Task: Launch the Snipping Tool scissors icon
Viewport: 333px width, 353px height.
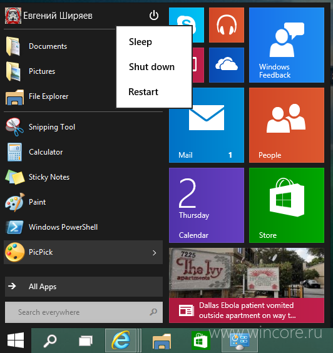Action: (x=14, y=127)
